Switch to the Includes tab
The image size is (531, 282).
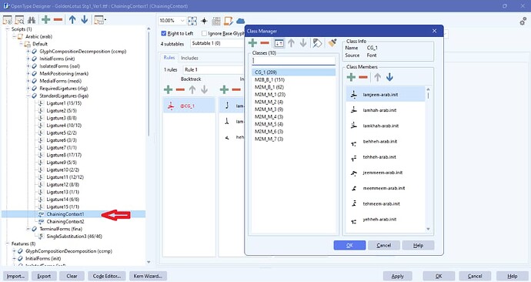[x=189, y=58]
